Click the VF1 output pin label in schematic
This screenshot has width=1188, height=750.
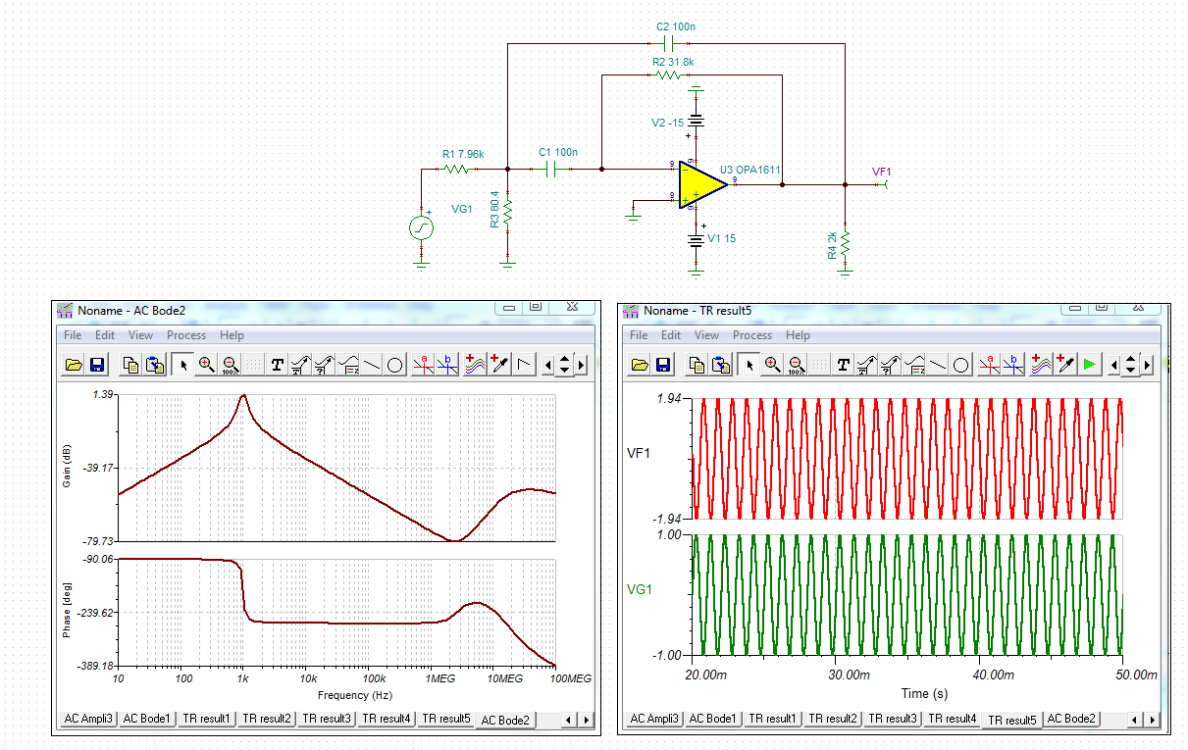pyautogui.click(x=882, y=172)
